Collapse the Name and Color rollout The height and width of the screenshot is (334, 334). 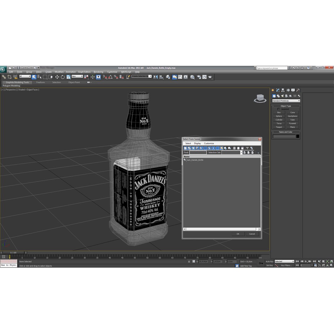point(286,132)
